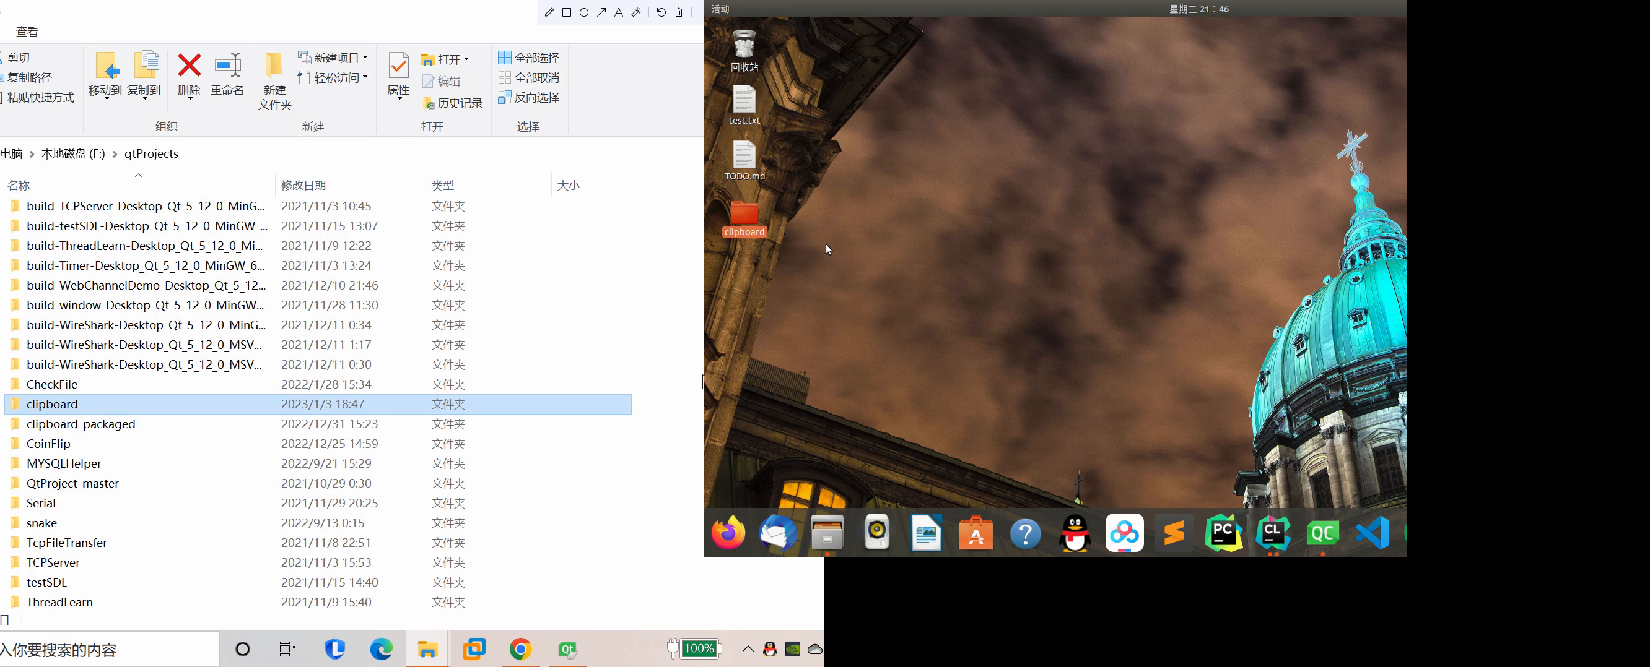Select TODO.md file on Ubuntu desktop
This screenshot has width=1650, height=667.
(x=744, y=160)
